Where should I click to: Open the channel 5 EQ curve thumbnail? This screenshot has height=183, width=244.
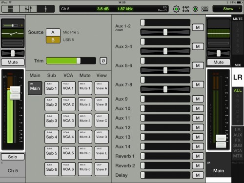click(x=13, y=33)
